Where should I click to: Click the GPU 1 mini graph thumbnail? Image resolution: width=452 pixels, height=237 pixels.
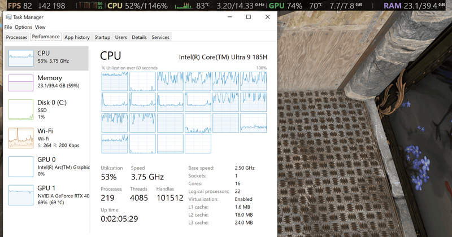(21, 195)
